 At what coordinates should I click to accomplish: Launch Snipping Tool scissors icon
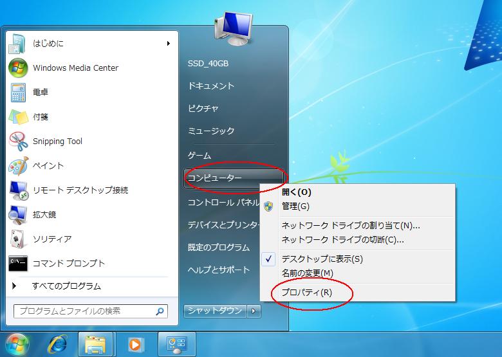(18, 141)
